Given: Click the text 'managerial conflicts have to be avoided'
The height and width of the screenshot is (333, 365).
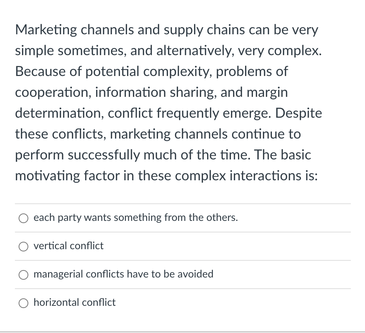Looking at the screenshot, I should [124, 274].
